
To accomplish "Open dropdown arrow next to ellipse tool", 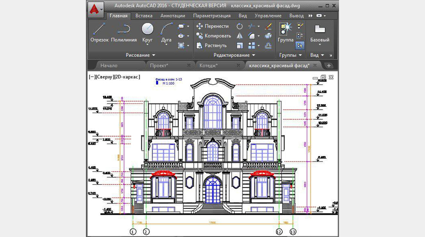I will coord(188,36).
